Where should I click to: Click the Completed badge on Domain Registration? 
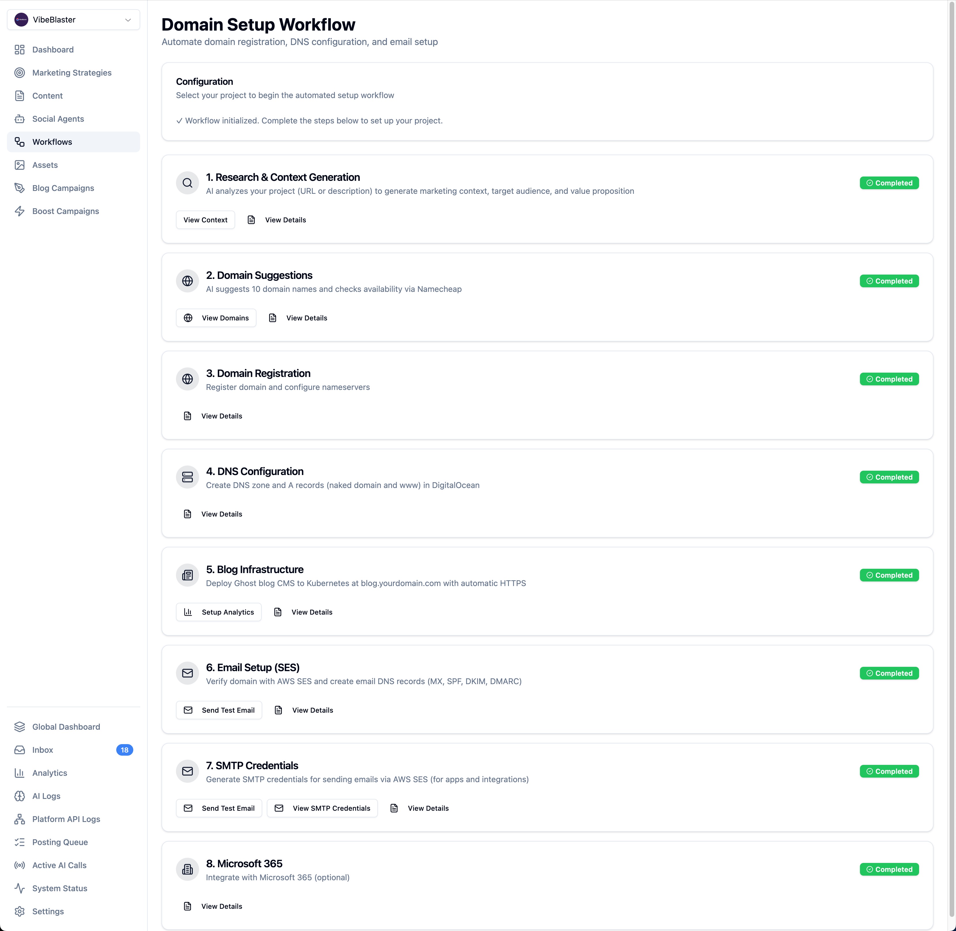(889, 378)
